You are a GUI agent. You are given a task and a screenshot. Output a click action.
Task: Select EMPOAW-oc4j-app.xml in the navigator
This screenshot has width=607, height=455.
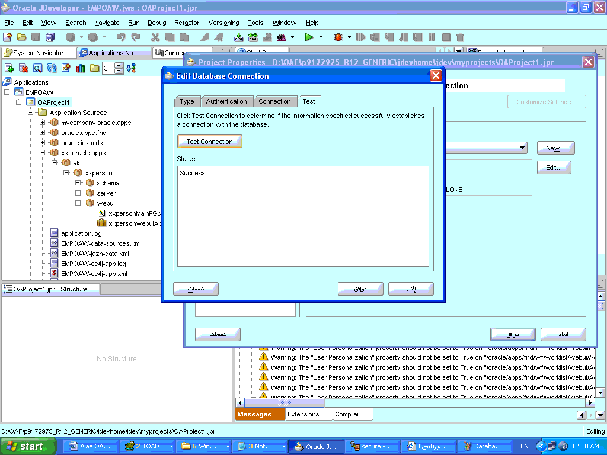(x=94, y=274)
